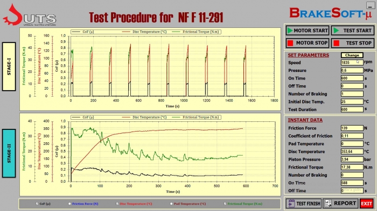
Task: Switch to the STAGE-II tab
Action: (9, 154)
